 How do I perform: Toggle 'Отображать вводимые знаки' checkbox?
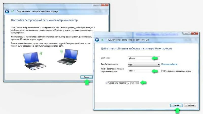coord(162,71)
